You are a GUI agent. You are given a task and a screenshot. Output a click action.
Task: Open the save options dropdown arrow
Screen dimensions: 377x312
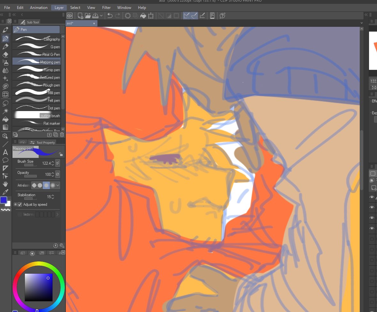click(101, 16)
